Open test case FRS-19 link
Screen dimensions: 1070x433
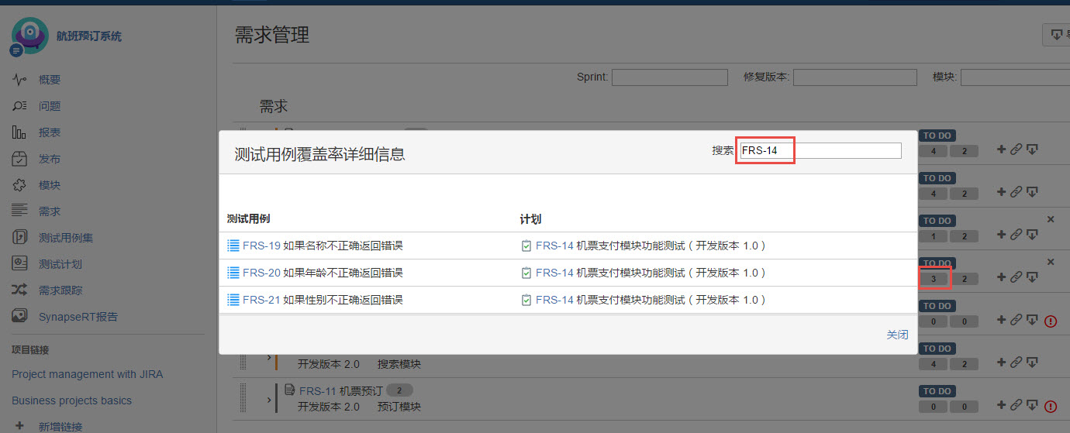[x=261, y=246]
